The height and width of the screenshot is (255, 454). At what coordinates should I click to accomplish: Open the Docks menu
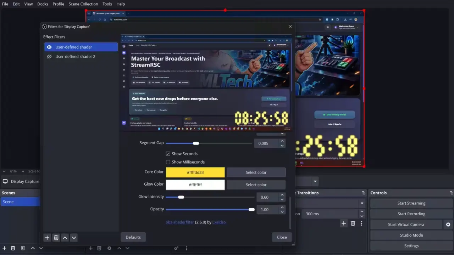[x=43, y=4]
